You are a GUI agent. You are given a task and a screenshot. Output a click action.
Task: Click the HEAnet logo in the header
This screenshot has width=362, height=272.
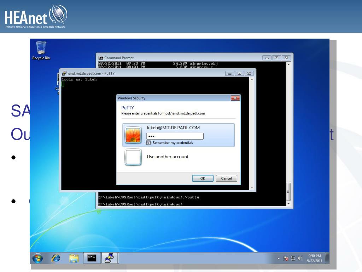tap(36, 16)
